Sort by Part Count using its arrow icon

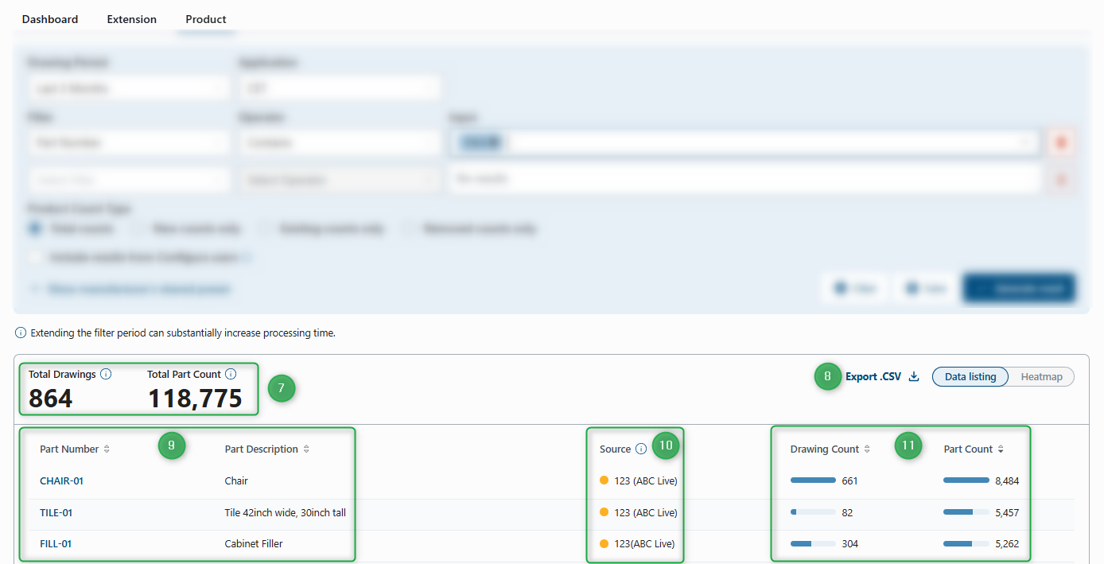click(1001, 449)
